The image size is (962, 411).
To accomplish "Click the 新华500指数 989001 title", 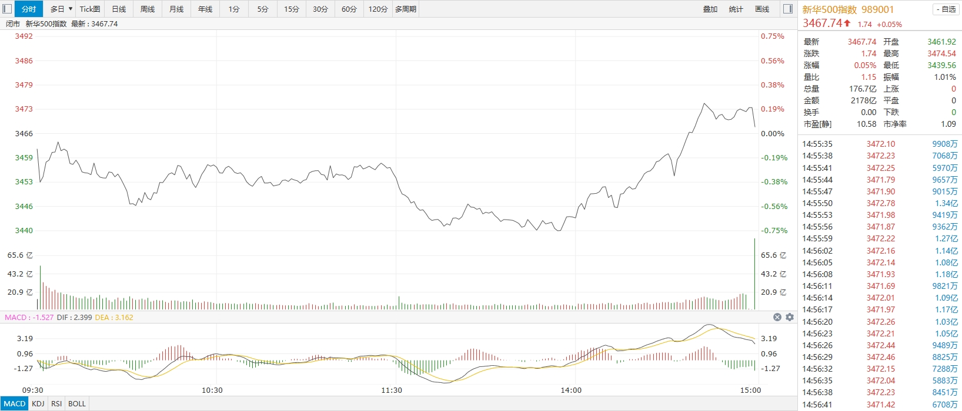I will pos(848,9).
